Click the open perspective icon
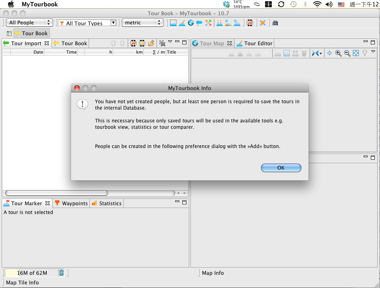The height and width of the screenshot is (288, 380). click(x=9, y=33)
